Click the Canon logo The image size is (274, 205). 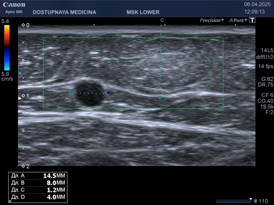point(14,5)
